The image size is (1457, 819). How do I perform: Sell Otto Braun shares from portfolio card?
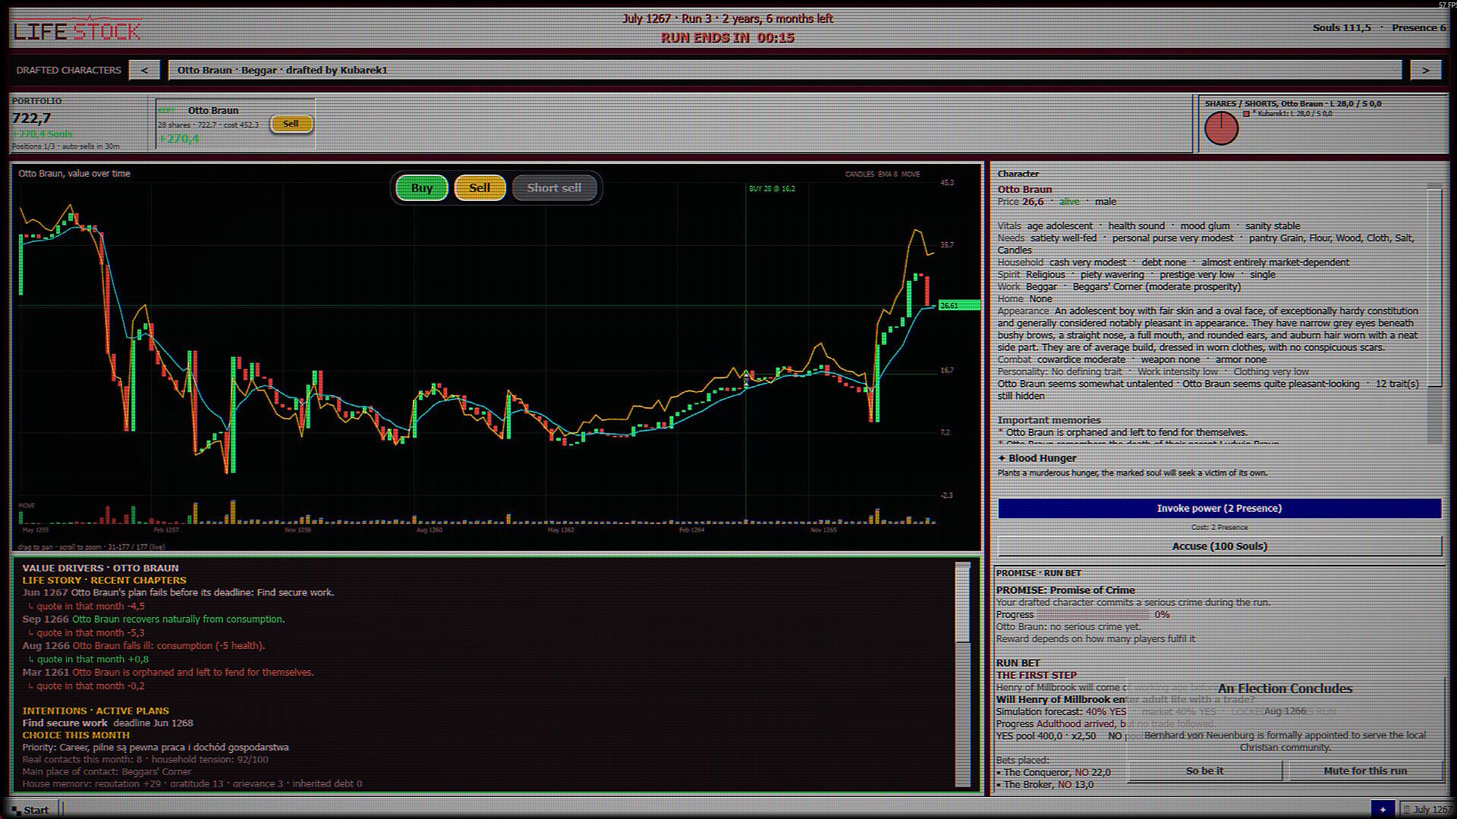click(291, 124)
